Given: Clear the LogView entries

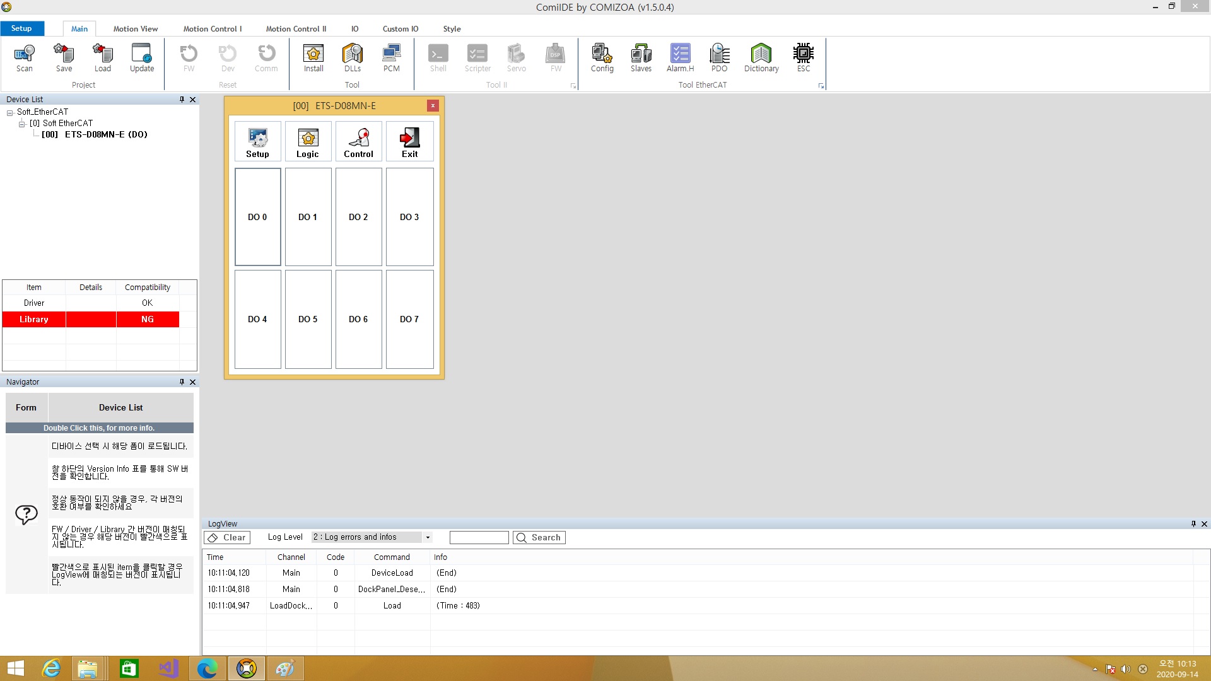Looking at the screenshot, I should pos(227,537).
